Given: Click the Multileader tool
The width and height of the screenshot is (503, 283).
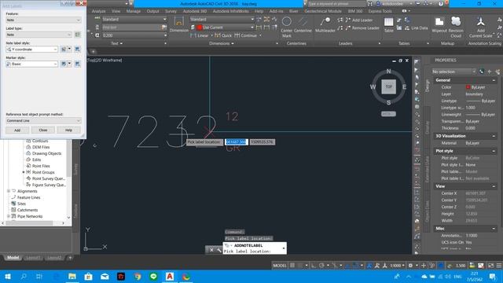Looking at the screenshot, I should (x=325, y=24).
